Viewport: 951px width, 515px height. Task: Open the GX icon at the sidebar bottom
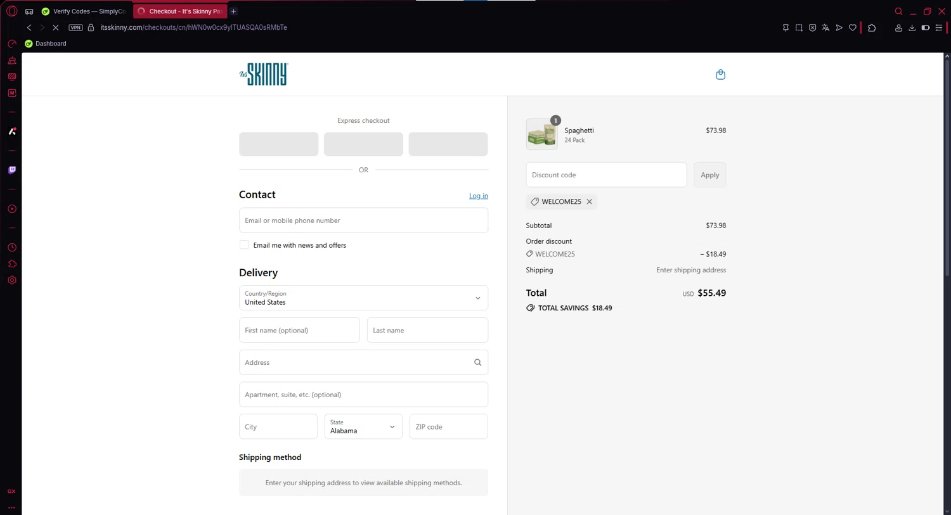pyautogui.click(x=11, y=491)
